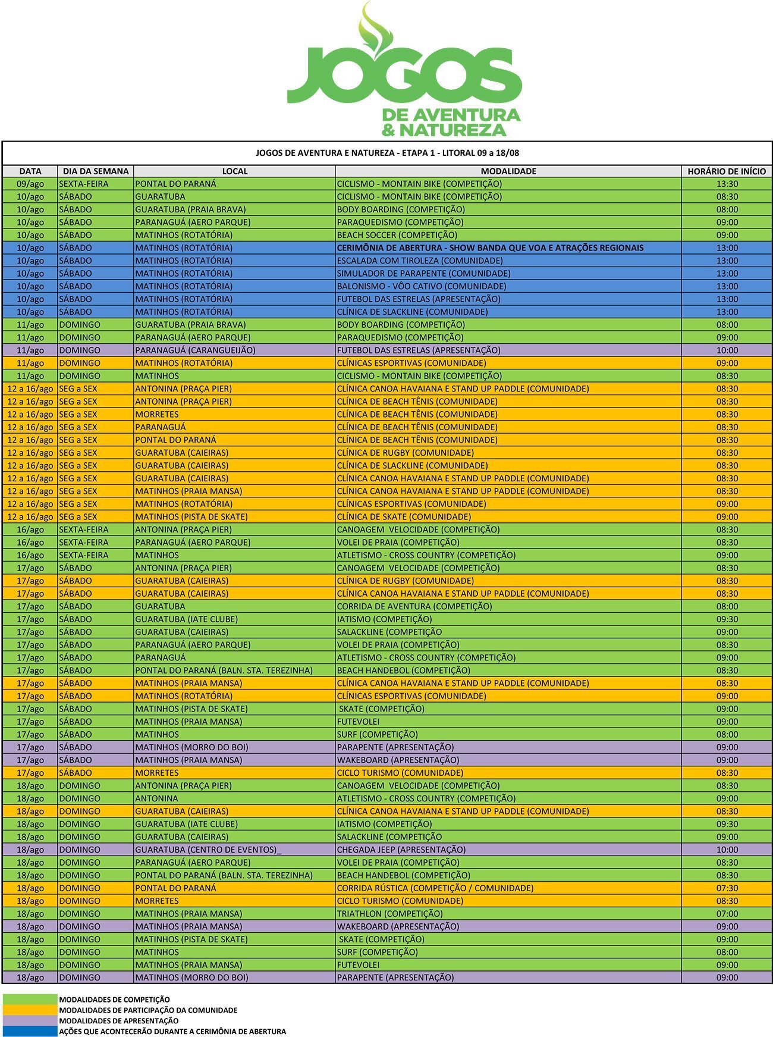This screenshot has width=773, height=1037.
Task: Click the 'CORRIDA DE AVENTURA (COMPETIÇÃO)' cell
Action: (x=508, y=606)
